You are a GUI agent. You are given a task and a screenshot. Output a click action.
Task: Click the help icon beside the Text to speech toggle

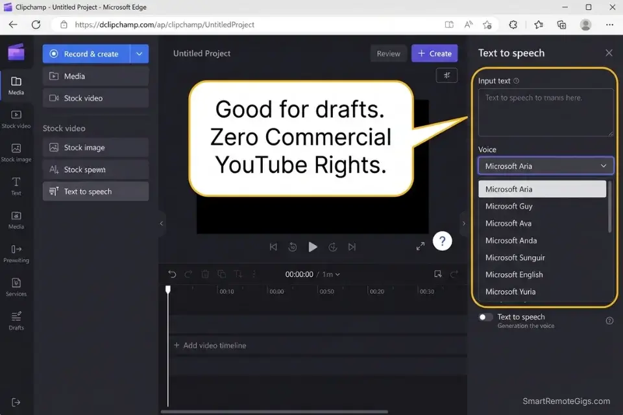click(x=609, y=320)
